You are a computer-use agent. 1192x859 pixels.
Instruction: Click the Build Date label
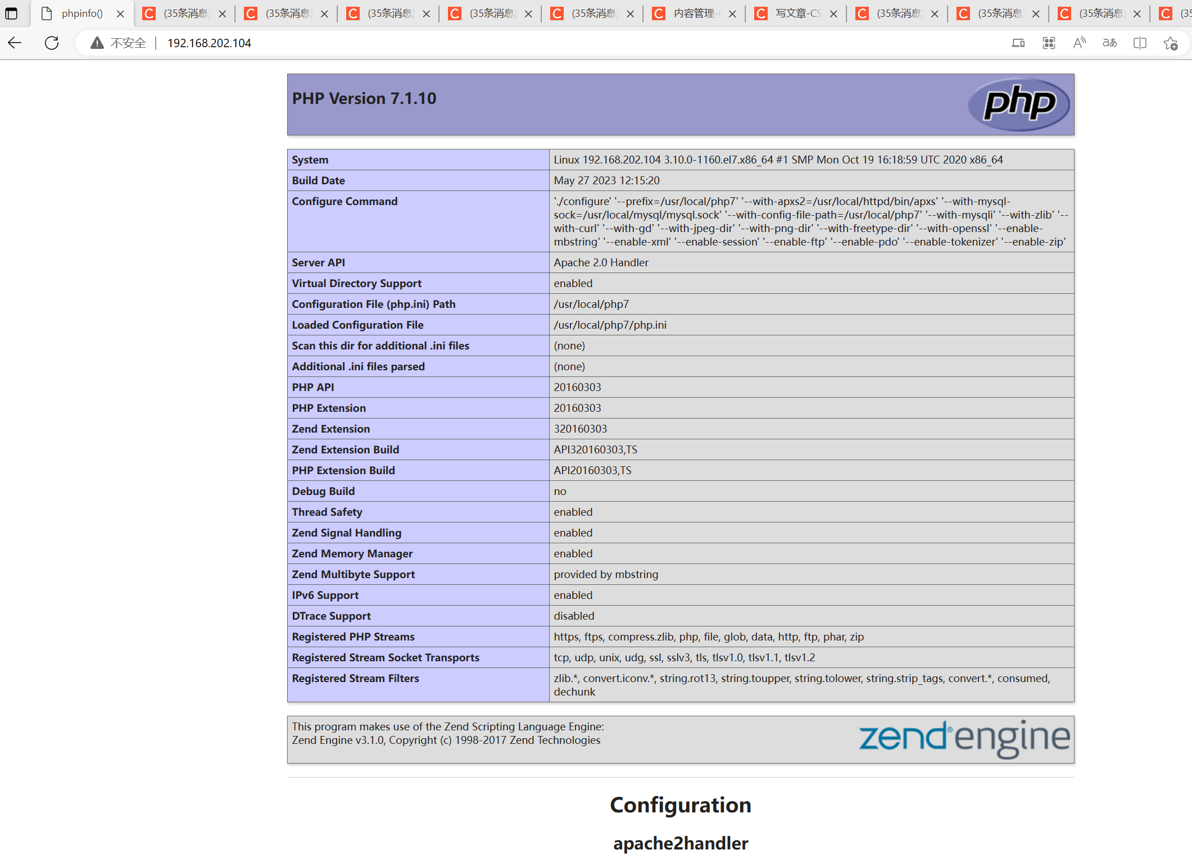[318, 180]
